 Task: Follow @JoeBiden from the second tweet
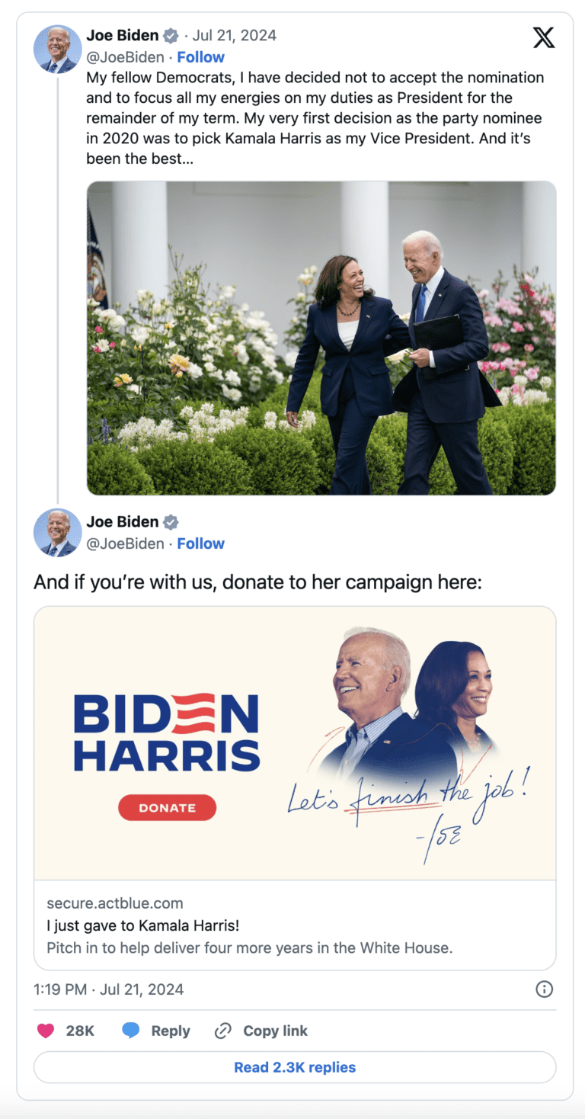pos(200,543)
